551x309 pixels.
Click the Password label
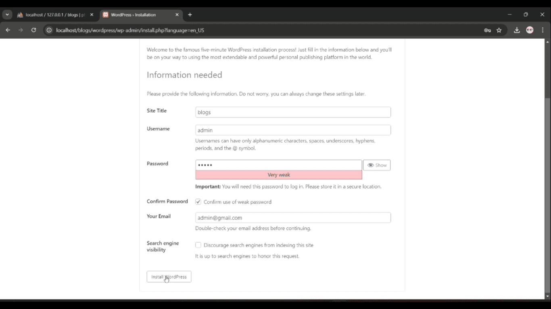pyautogui.click(x=157, y=164)
